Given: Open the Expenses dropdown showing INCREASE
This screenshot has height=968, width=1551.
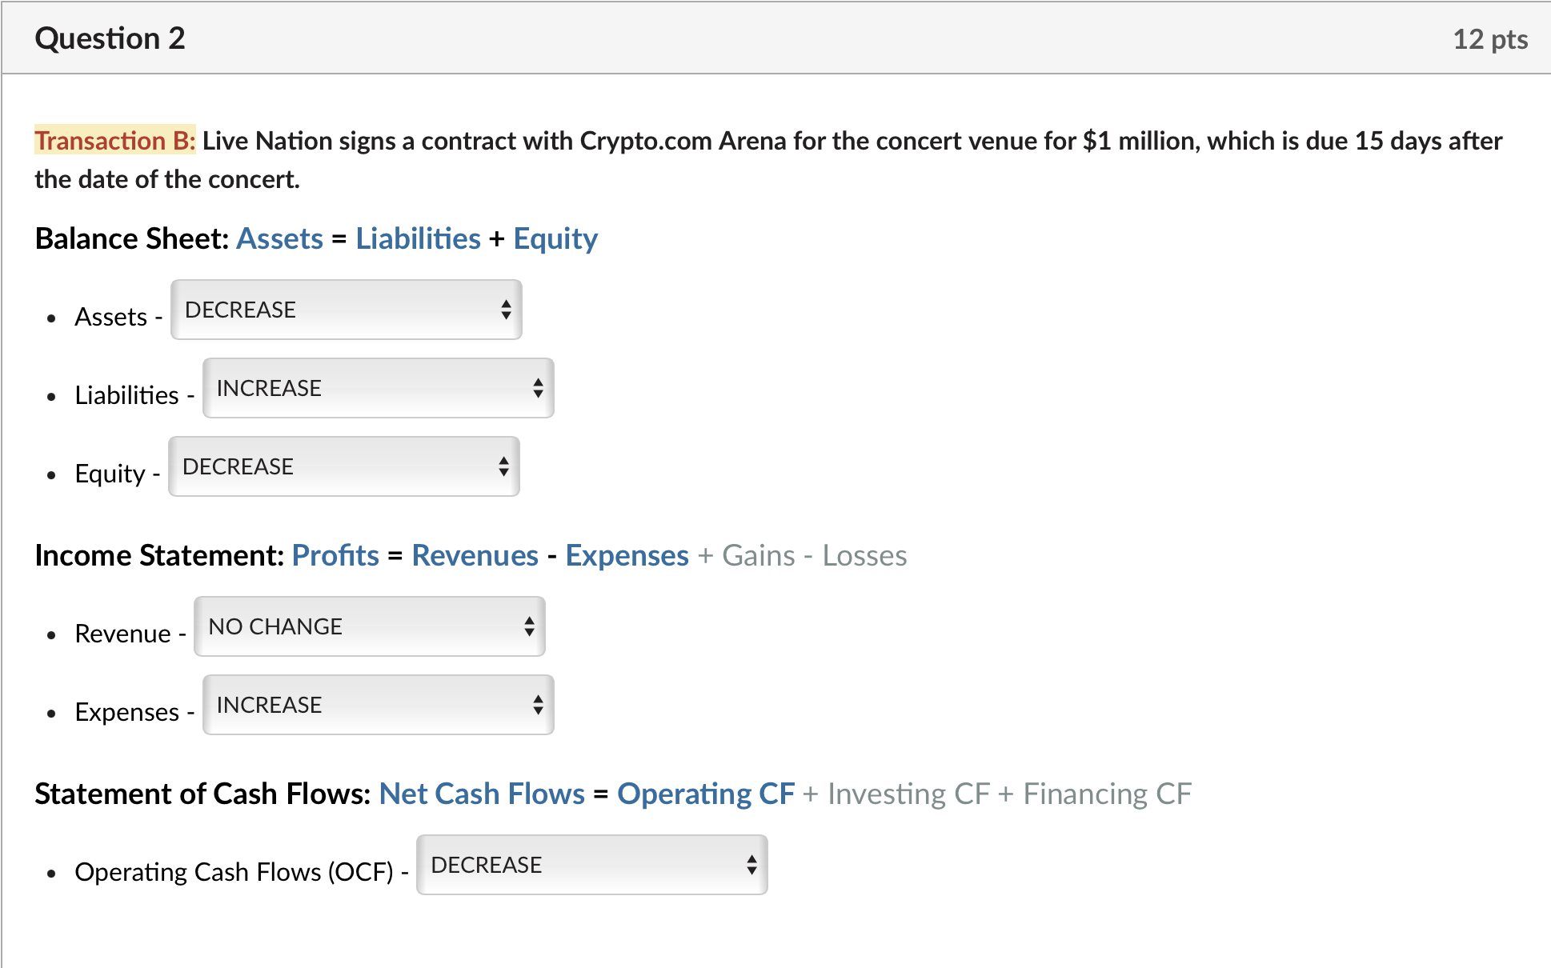Looking at the screenshot, I should point(376,705).
